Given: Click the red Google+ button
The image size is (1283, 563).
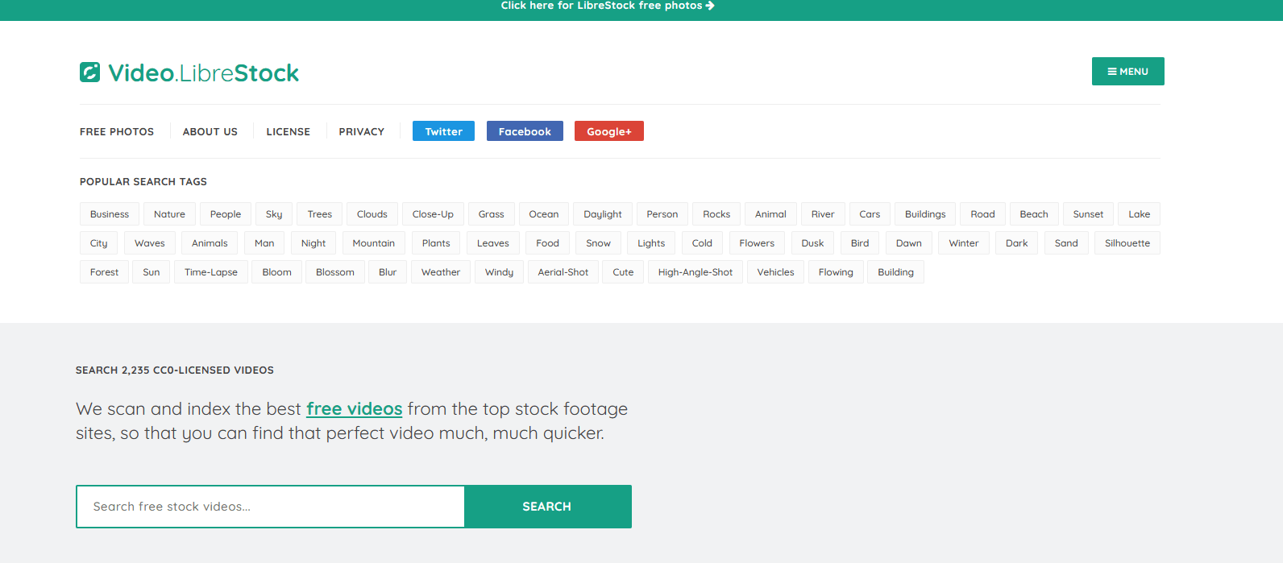Looking at the screenshot, I should tap(608, 131).
